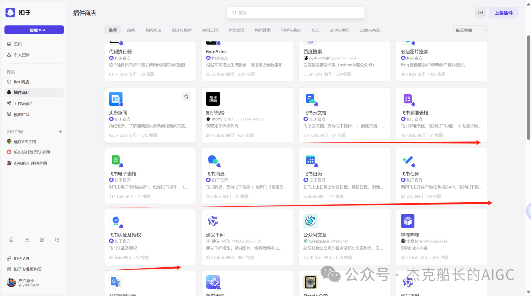The width and height of the screenshot is (531, 296).
Task: Click the 创建 Bot button
Action: coord(34,30)
